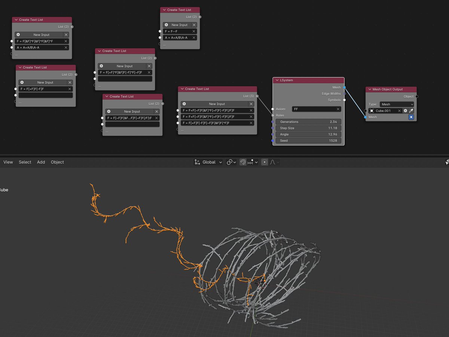The height and width of the screenshot is (337, 449).
Task: Toggle proportional editing in the viewport header
Action: coord(265,162)
